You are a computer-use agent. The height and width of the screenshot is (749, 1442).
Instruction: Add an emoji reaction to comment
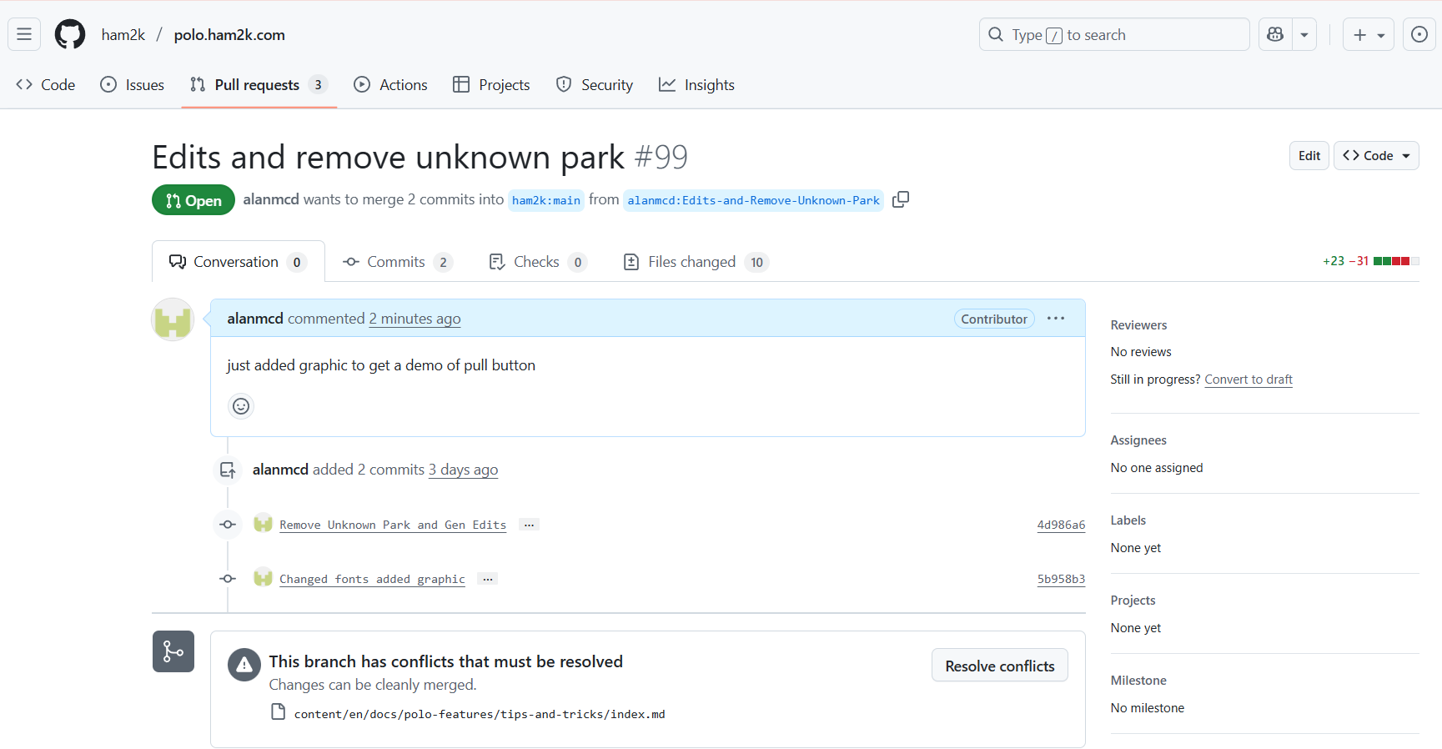[241, 406]
